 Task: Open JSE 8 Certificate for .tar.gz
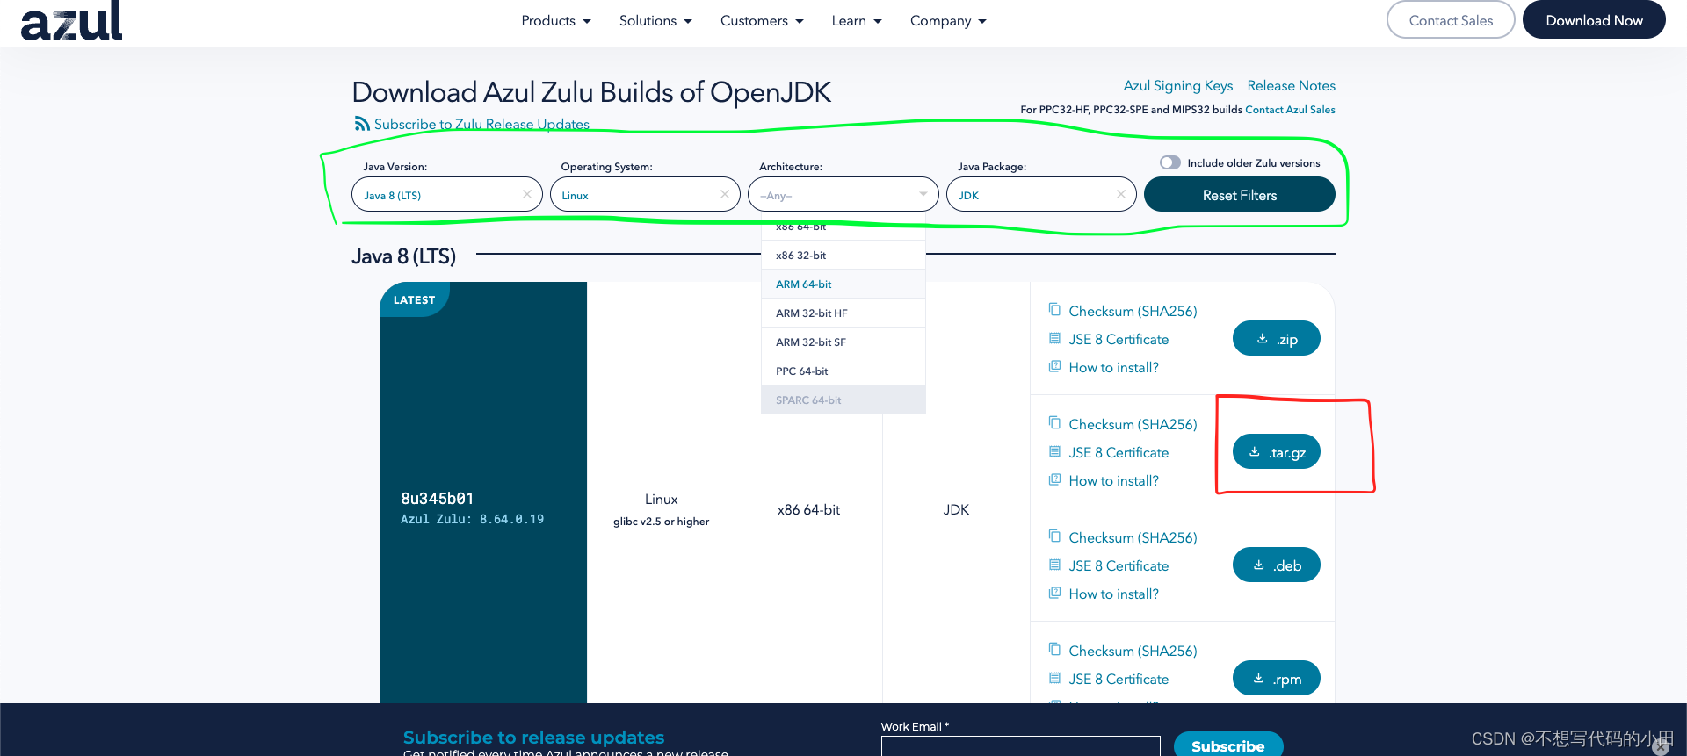[1119, 452]
